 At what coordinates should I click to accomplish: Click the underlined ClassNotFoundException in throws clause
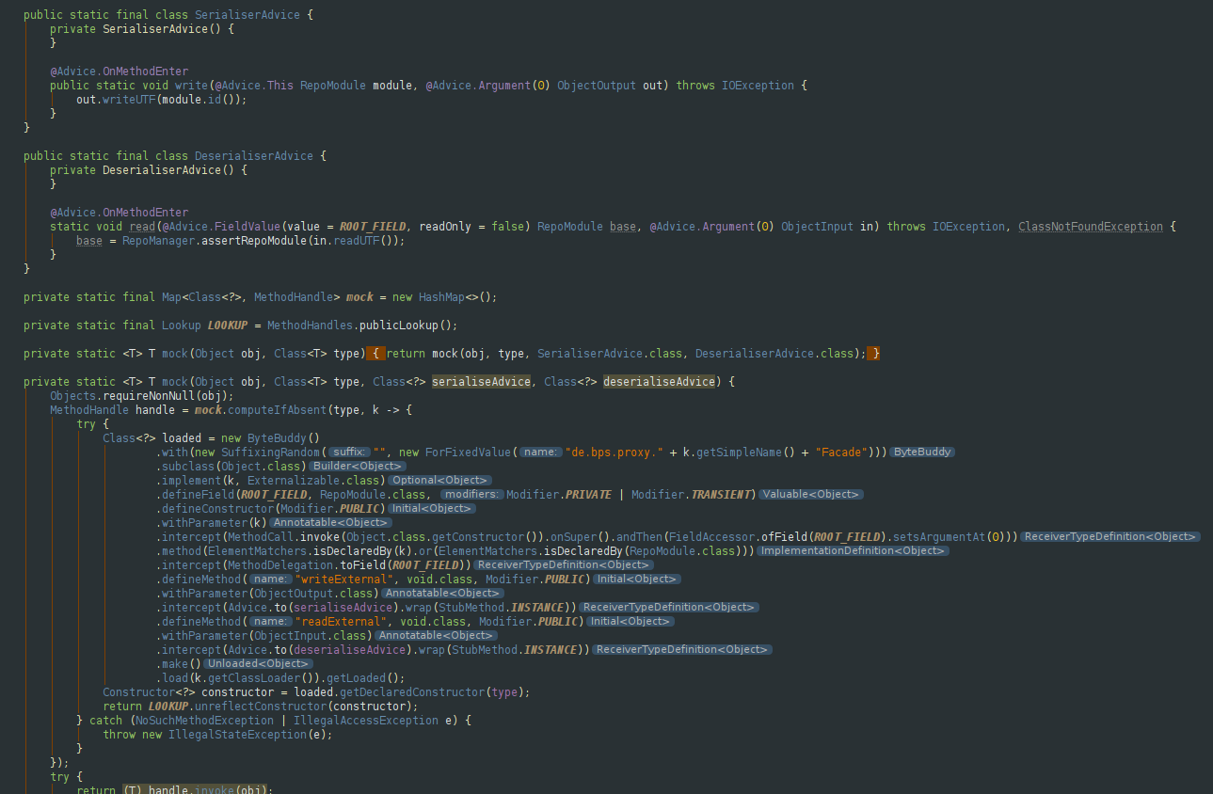pos(1089,226)
